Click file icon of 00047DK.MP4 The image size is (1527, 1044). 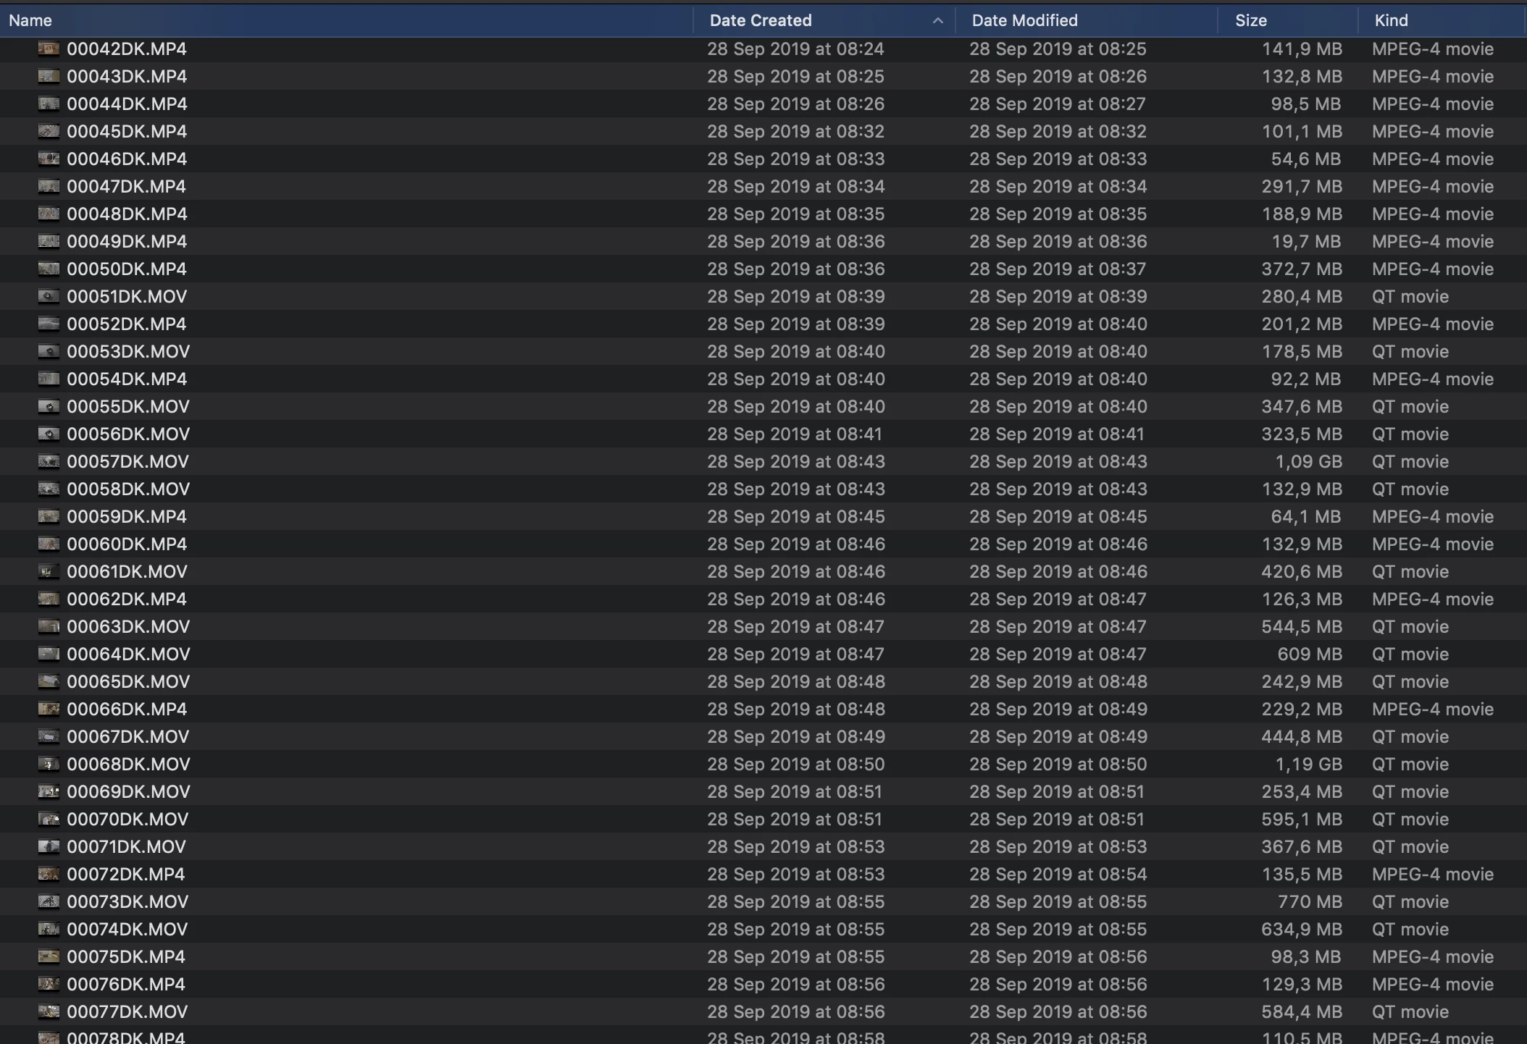[x=49, y=186]
